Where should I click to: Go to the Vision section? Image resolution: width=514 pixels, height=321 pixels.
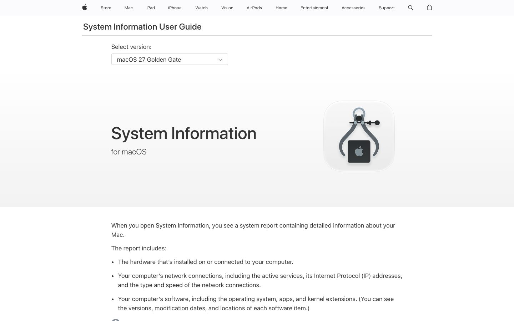tap(227, 8)
